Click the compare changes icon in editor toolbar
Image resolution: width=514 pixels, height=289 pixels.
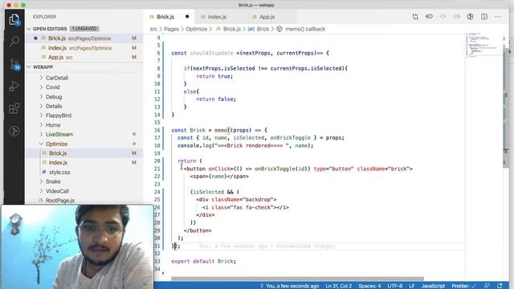415,17
